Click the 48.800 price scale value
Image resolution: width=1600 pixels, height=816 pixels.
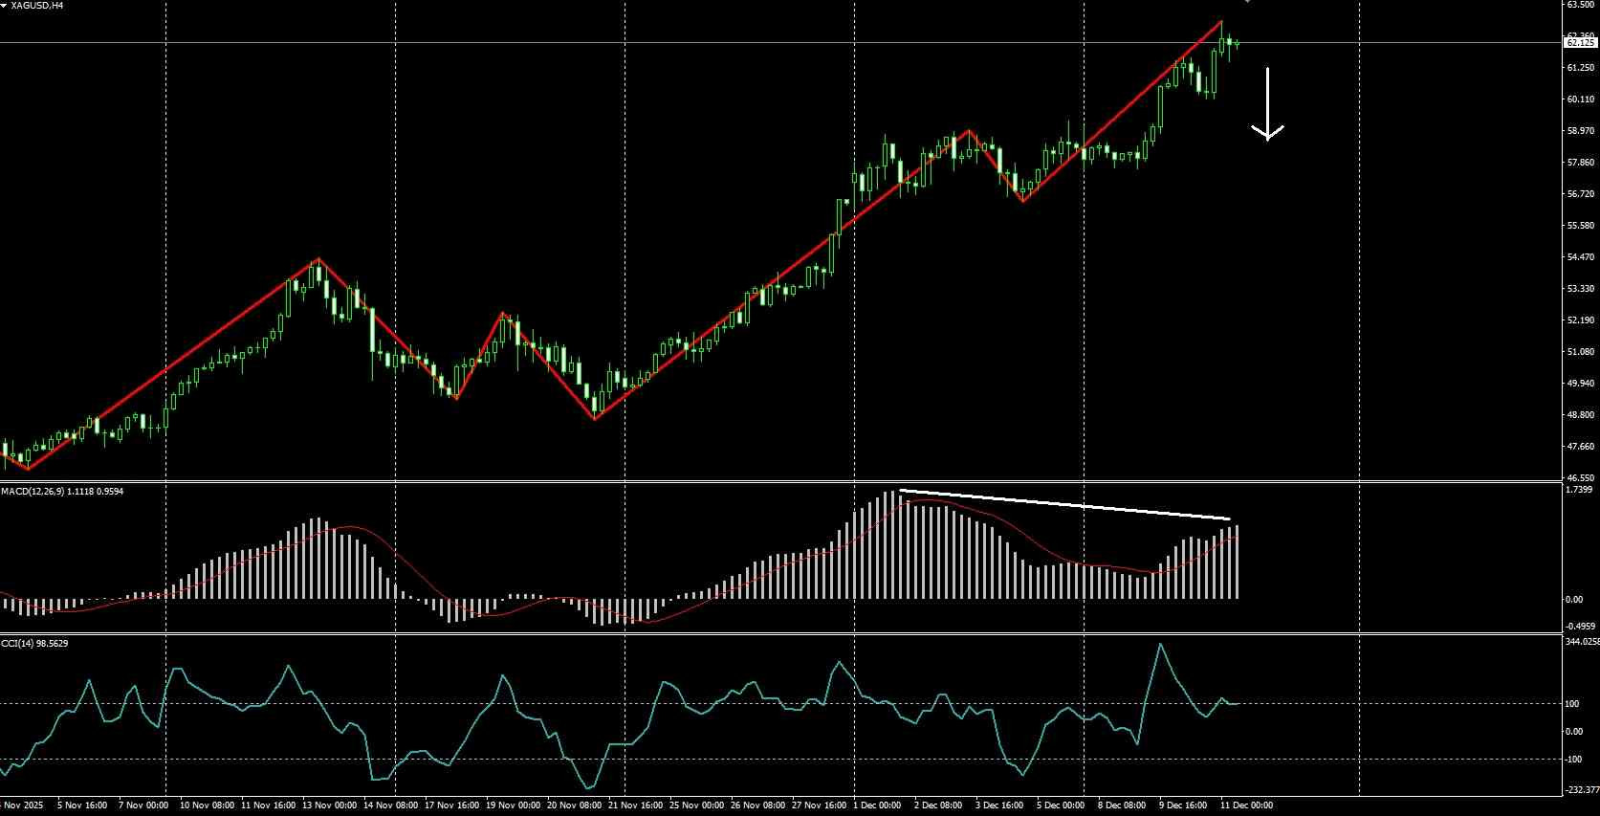click(1581, 415)
